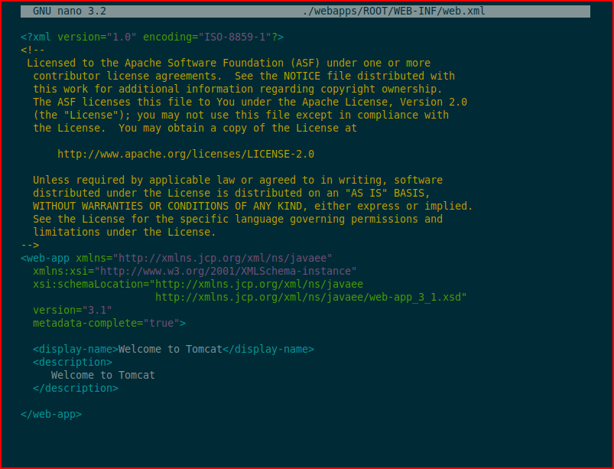Click the version="3.1" attribute
Screen dimensions: 614x469
click(73, 311)
